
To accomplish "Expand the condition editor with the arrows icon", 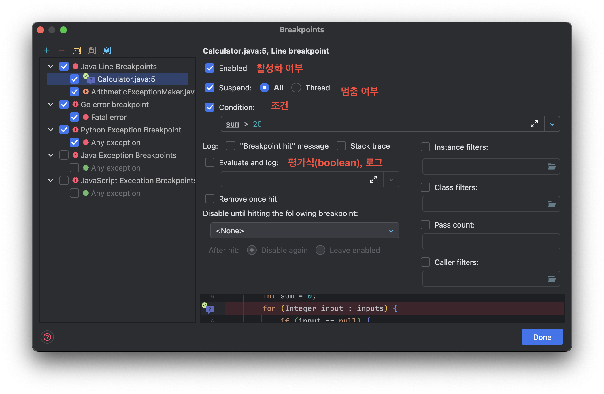I will [534, 124].
